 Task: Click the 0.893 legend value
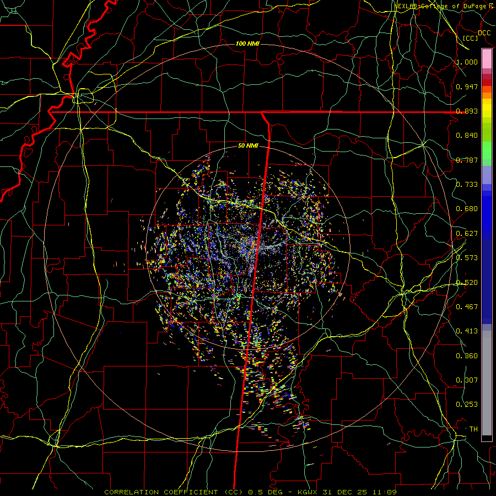[x=467, y=111]
